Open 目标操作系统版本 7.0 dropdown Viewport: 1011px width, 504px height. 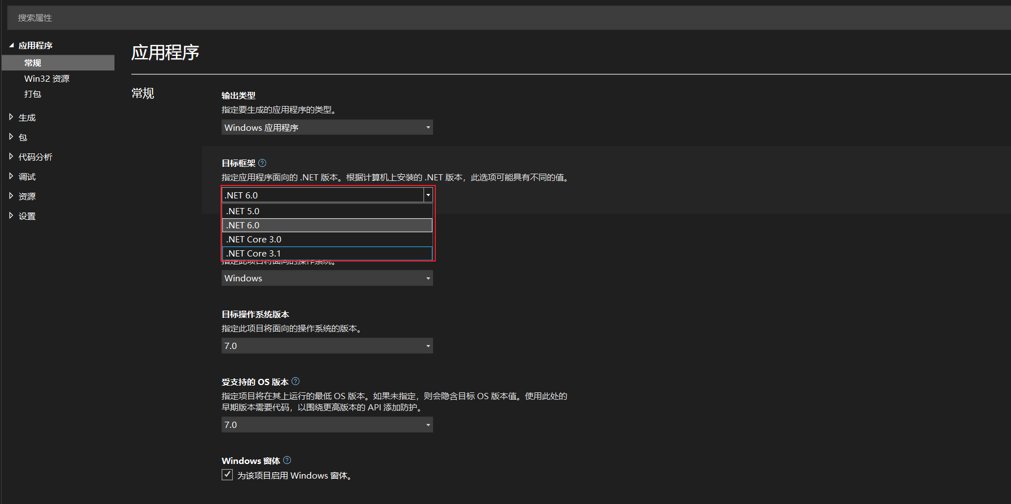tap(327, 346)
